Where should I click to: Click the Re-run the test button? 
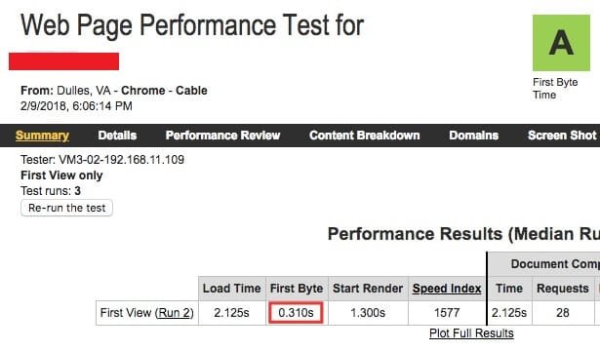[66, 208]
